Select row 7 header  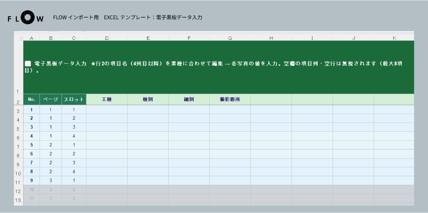click(18, 145)
